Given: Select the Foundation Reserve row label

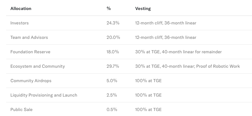Looking at the screenshot, I should (x=30, y=52).
